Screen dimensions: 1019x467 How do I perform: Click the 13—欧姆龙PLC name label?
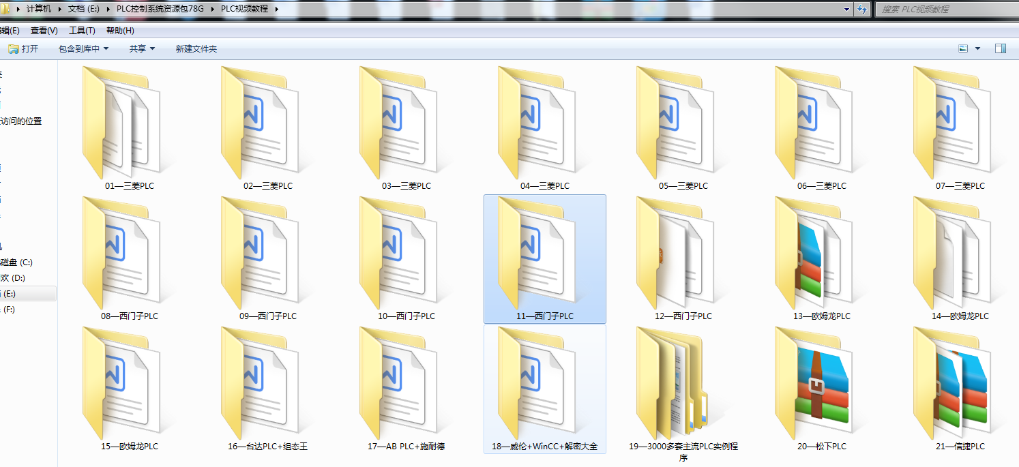(x=822, y=316)
